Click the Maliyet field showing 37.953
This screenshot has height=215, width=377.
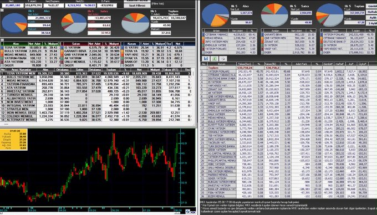pyautogui.click(x=99, y=33)
